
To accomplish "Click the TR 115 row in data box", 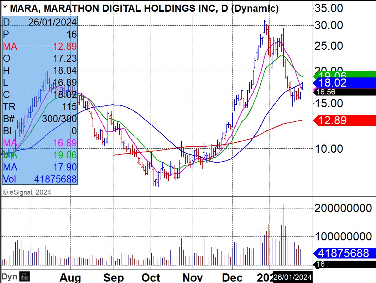I will [40, 107].
